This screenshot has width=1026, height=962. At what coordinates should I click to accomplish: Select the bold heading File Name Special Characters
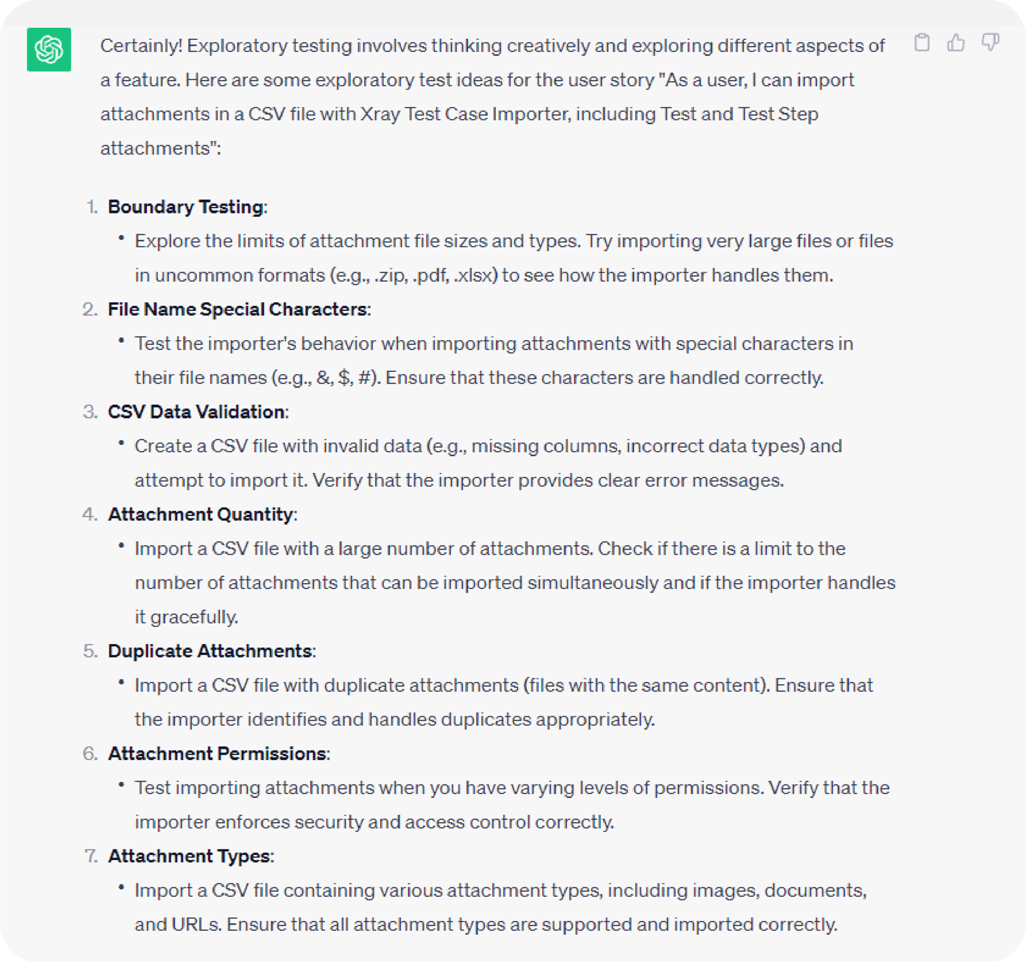[238, 309]
